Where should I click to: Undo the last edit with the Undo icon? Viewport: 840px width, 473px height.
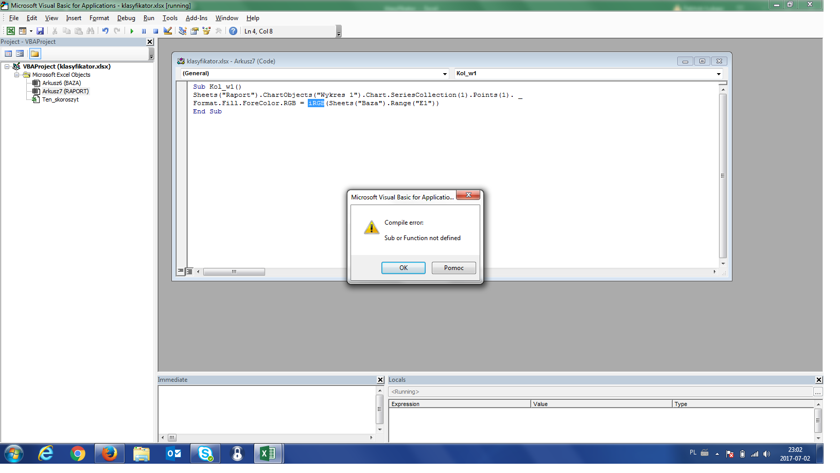105,31
